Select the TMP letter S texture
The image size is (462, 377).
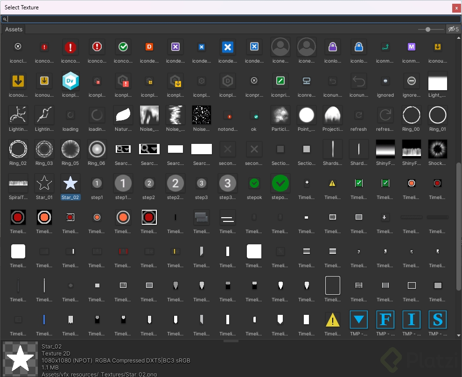[438, 320]
